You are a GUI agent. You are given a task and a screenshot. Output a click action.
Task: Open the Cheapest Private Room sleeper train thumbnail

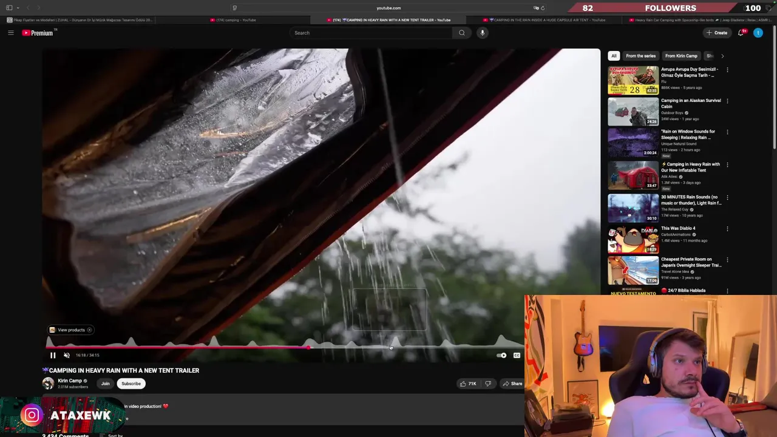633,271
